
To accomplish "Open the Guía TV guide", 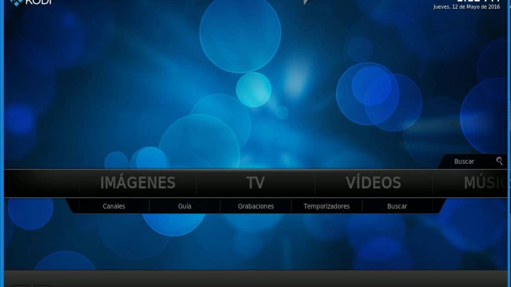I will click(x=184, y=206).
